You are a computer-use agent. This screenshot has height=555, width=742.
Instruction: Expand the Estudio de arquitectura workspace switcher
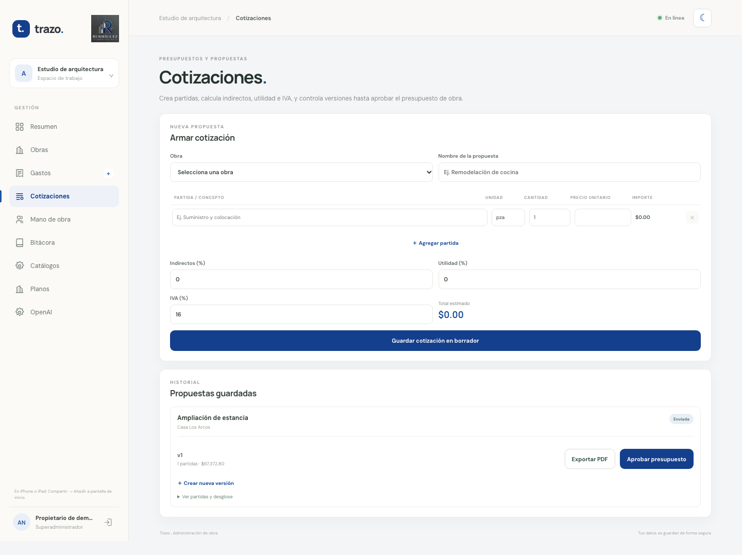pyautogui.click(x=64, y=73)
